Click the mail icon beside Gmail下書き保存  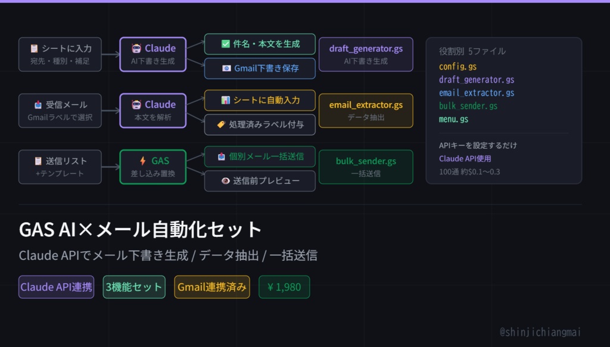point(226,68)
